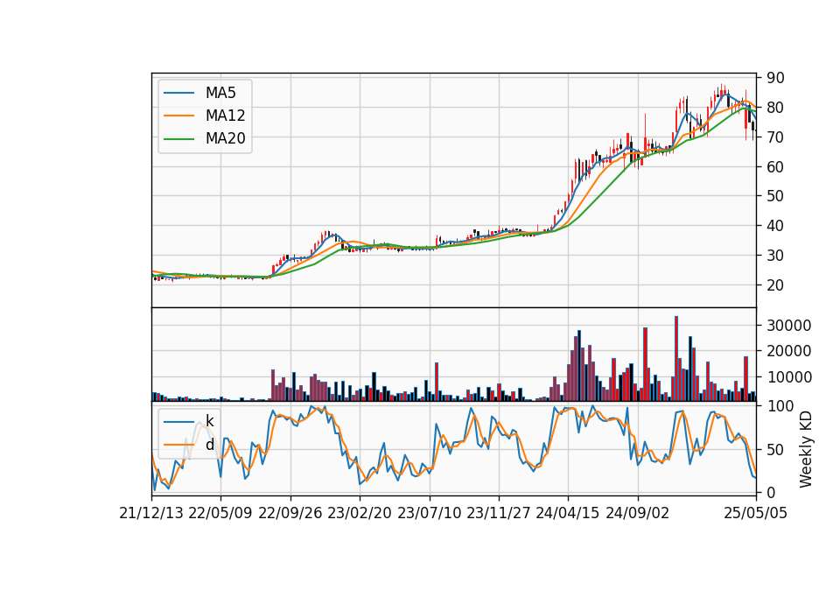Click the price axis value 80

[775, 107]
